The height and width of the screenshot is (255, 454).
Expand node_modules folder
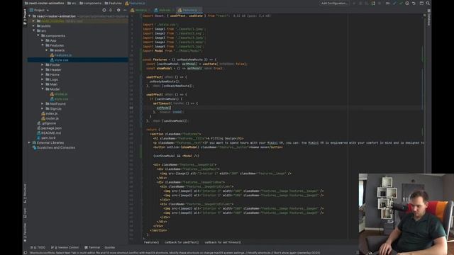pos(33,21)
